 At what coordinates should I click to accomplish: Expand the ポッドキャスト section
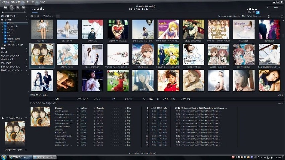26,59
